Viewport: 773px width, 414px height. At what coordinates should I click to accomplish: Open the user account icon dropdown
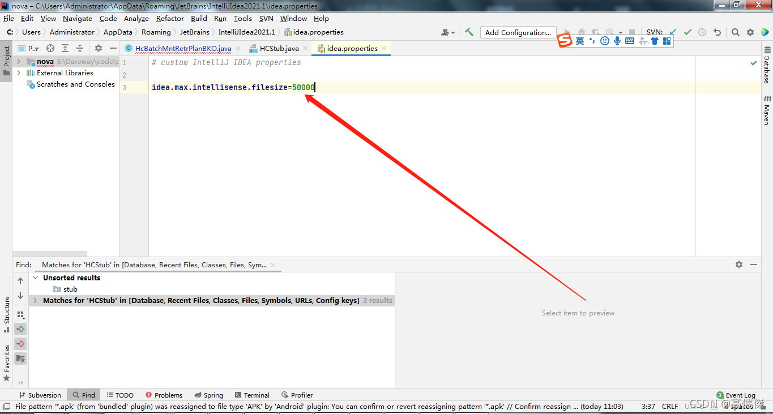(448, 32)
